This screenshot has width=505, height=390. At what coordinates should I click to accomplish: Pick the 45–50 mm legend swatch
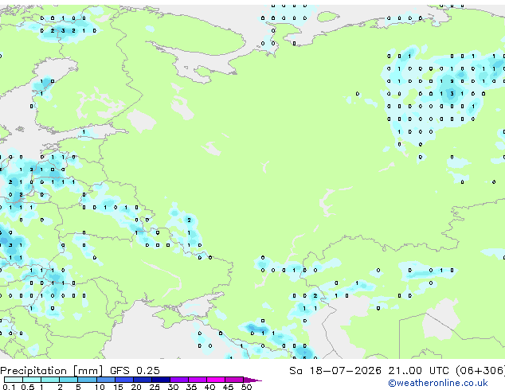tap(234, 380)
